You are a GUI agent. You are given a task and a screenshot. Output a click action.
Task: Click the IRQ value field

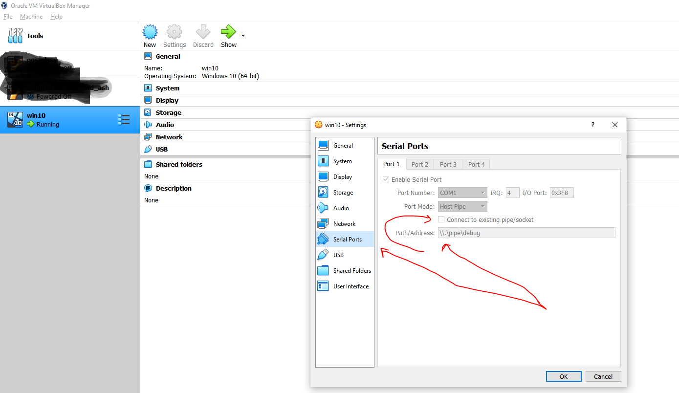(x=513, y=193)
